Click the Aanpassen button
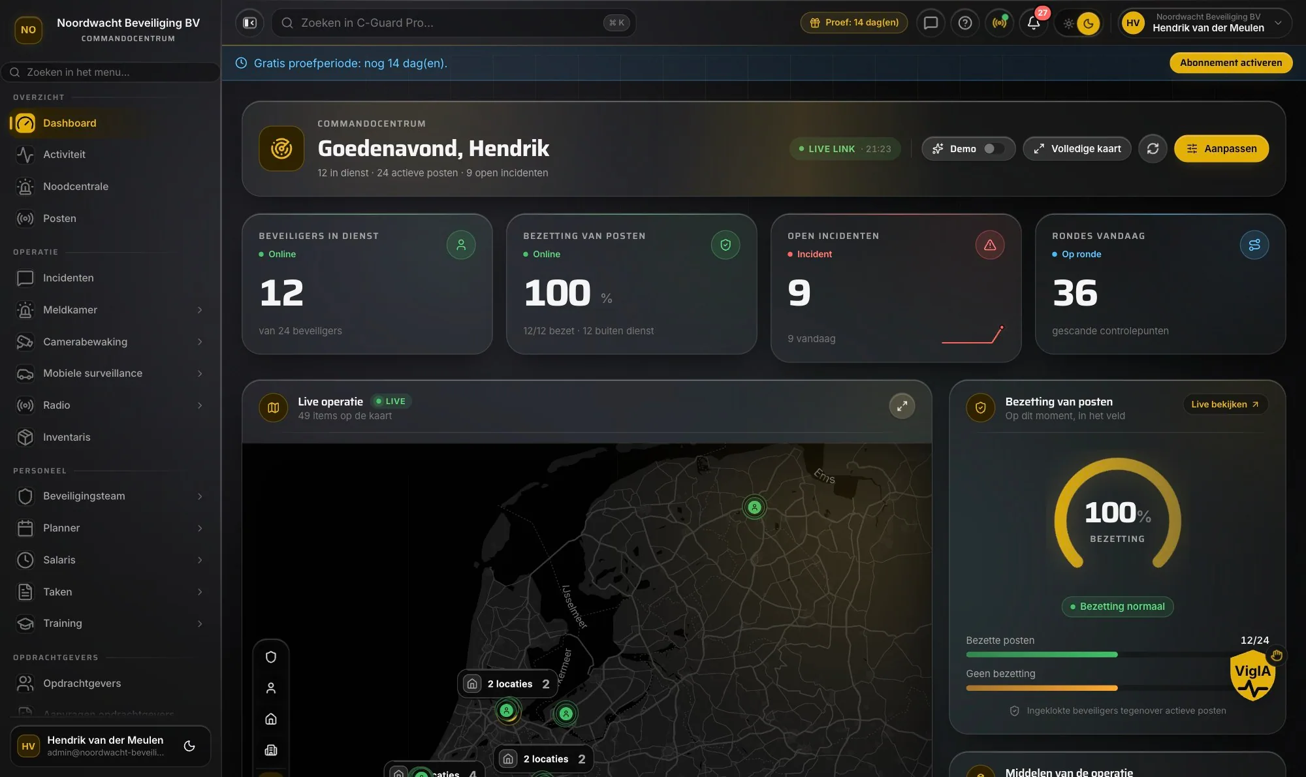The width and height of the screenshot is (1306, 777). 1221,149
